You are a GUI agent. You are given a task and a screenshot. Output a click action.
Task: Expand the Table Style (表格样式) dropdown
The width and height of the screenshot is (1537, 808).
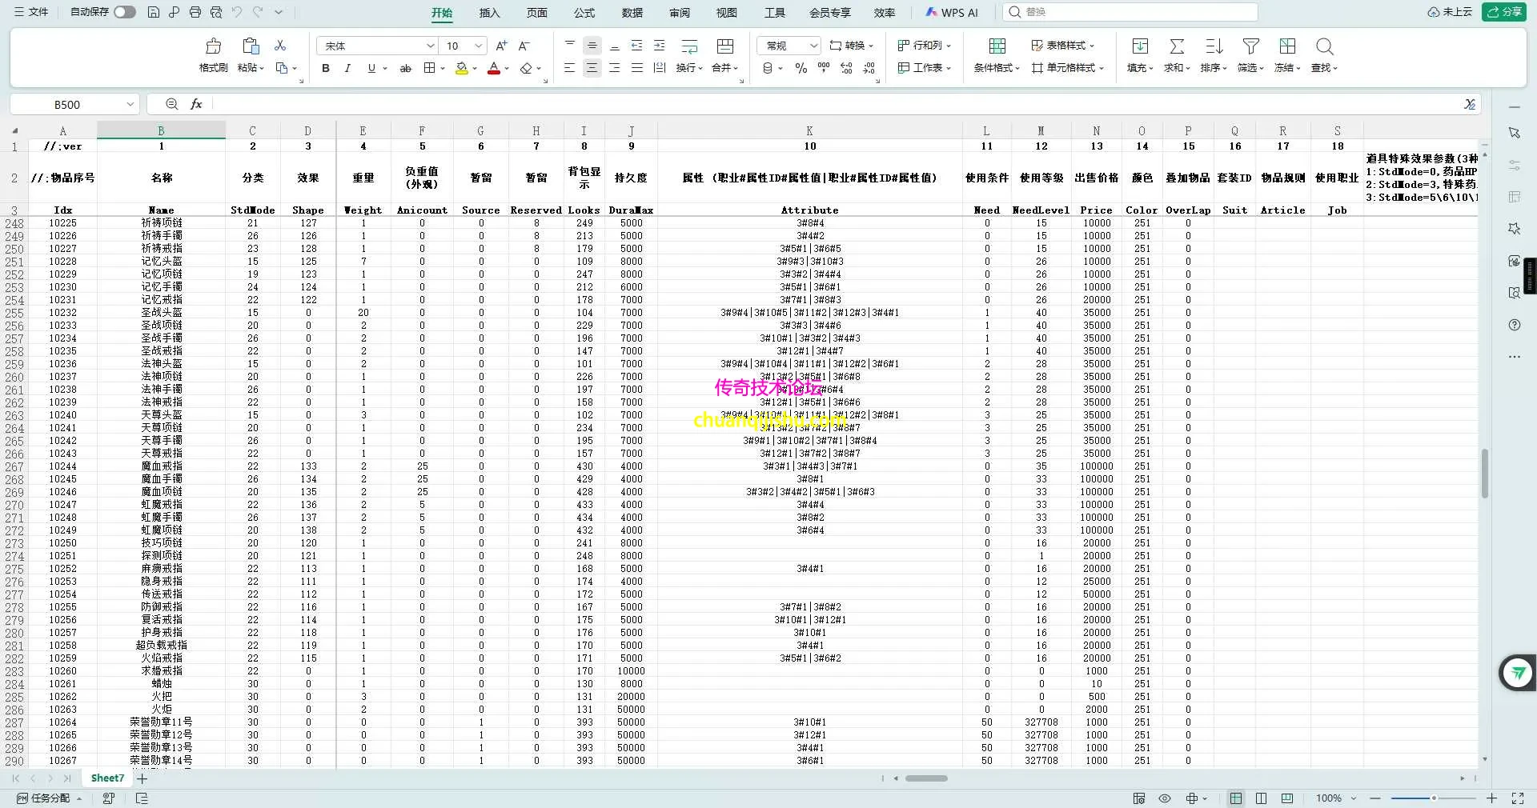click(x=1092, y=46)
